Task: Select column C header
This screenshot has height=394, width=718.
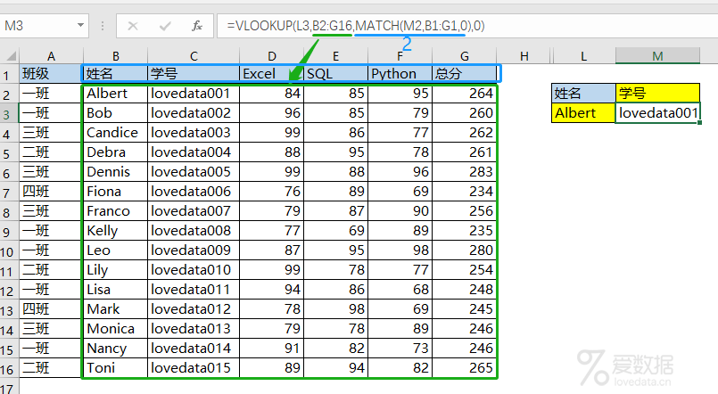Action: (194, 56)
